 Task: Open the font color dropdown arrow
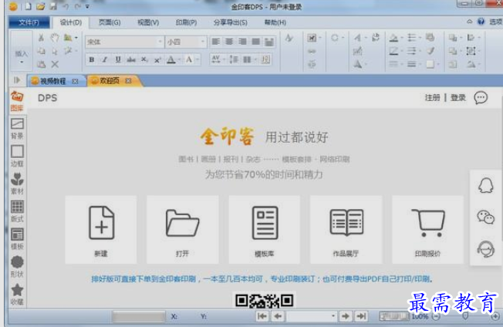[179, 59]
